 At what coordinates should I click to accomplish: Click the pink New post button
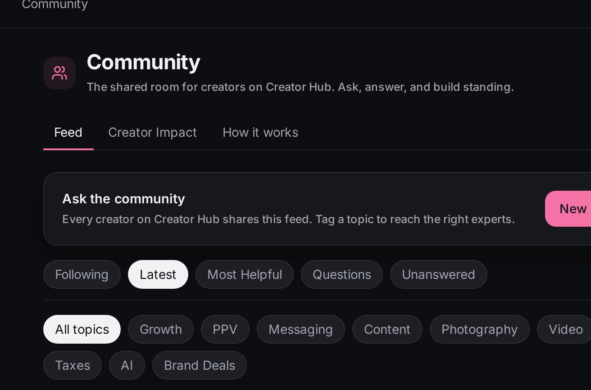[x=568, y=209]
